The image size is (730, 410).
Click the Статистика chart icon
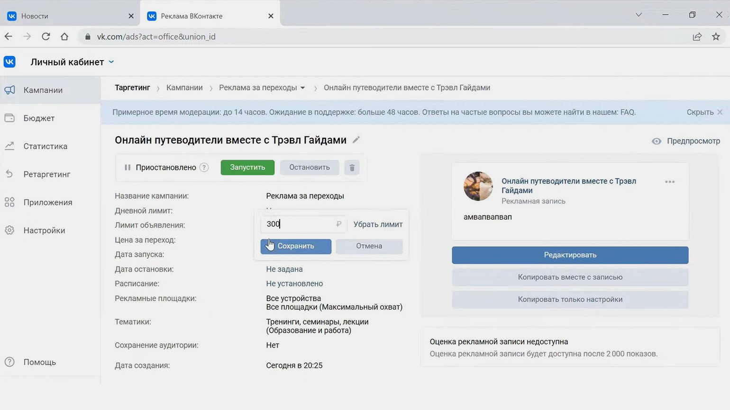click(x=9, y=146)
